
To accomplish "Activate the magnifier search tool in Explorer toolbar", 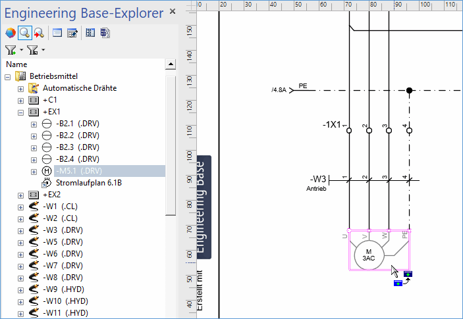I will coord(24,33).
